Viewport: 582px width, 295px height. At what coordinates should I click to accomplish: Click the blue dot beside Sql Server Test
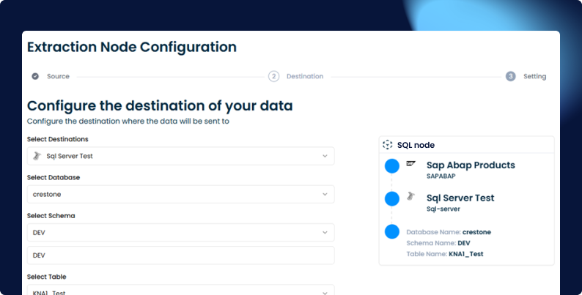[392, 199]
